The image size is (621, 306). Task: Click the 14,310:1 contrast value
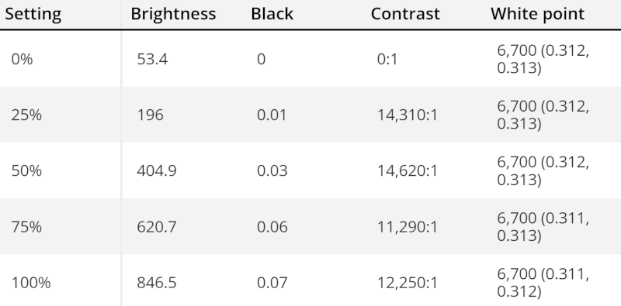407,115
